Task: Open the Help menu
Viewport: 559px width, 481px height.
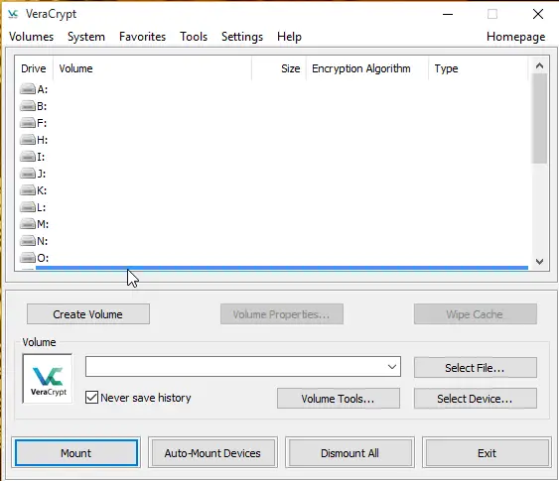Action: coord(289,37)
